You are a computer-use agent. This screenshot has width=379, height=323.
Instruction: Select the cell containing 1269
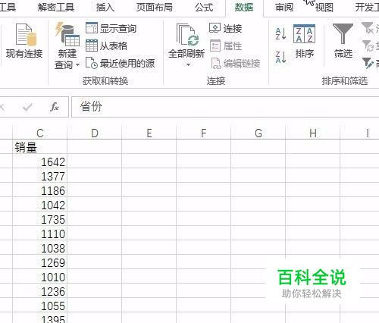(40, 262)
